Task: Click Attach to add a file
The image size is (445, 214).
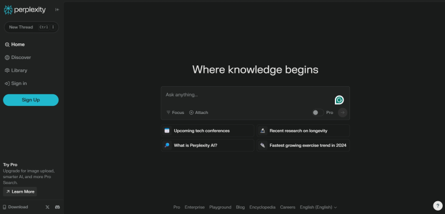Action: 199,113
